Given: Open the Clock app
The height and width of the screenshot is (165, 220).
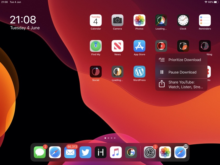Looking at the screenshot, I should click(x=183, y=20).
